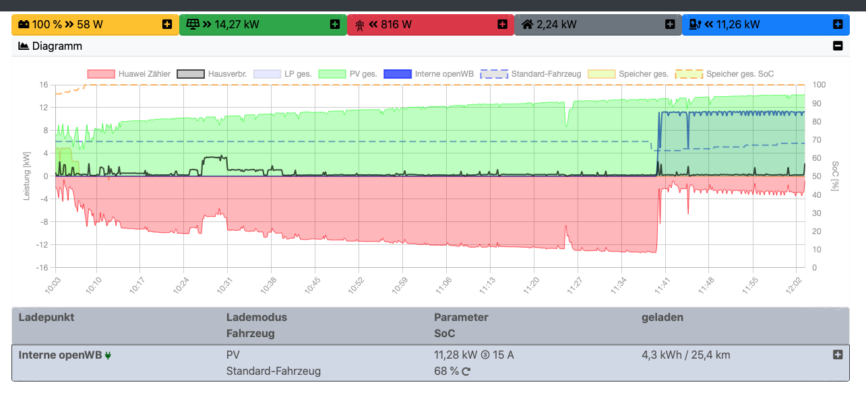Toggle Huawei Zähler series in legend
Viewport: 866px width, 395px height.
point(129,74)
